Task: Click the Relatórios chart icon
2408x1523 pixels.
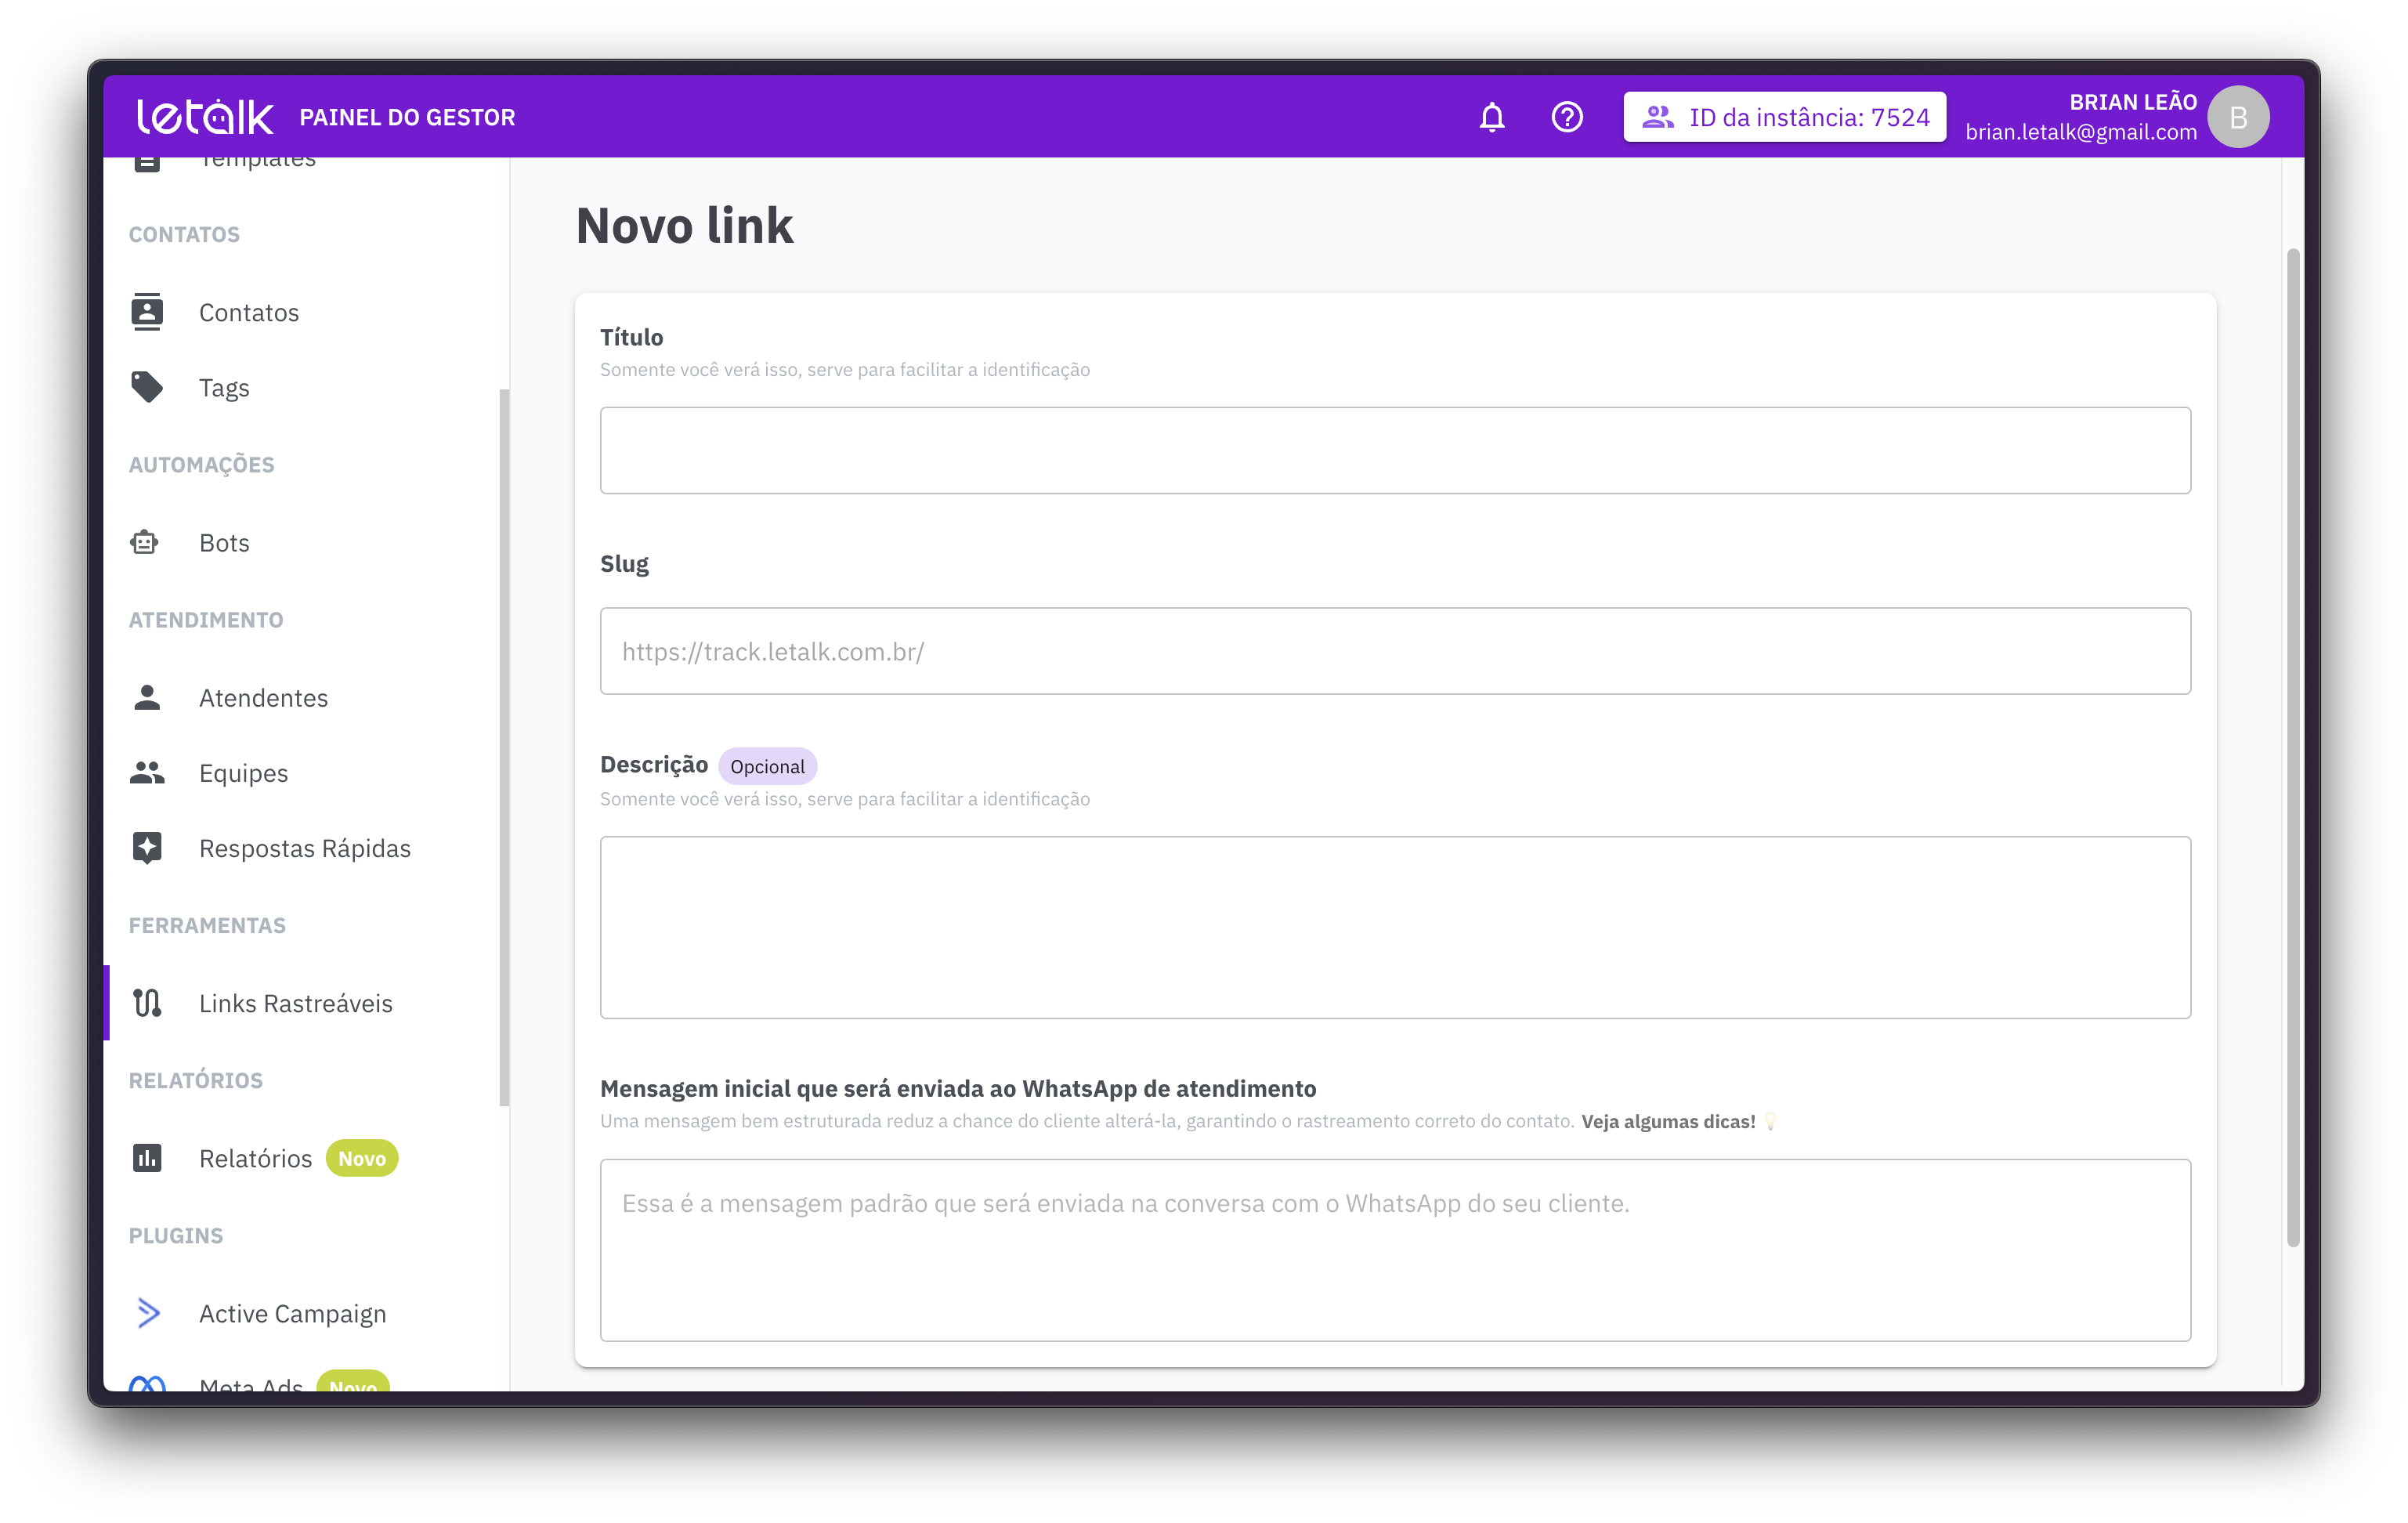Action: [x=147, y=1157]
